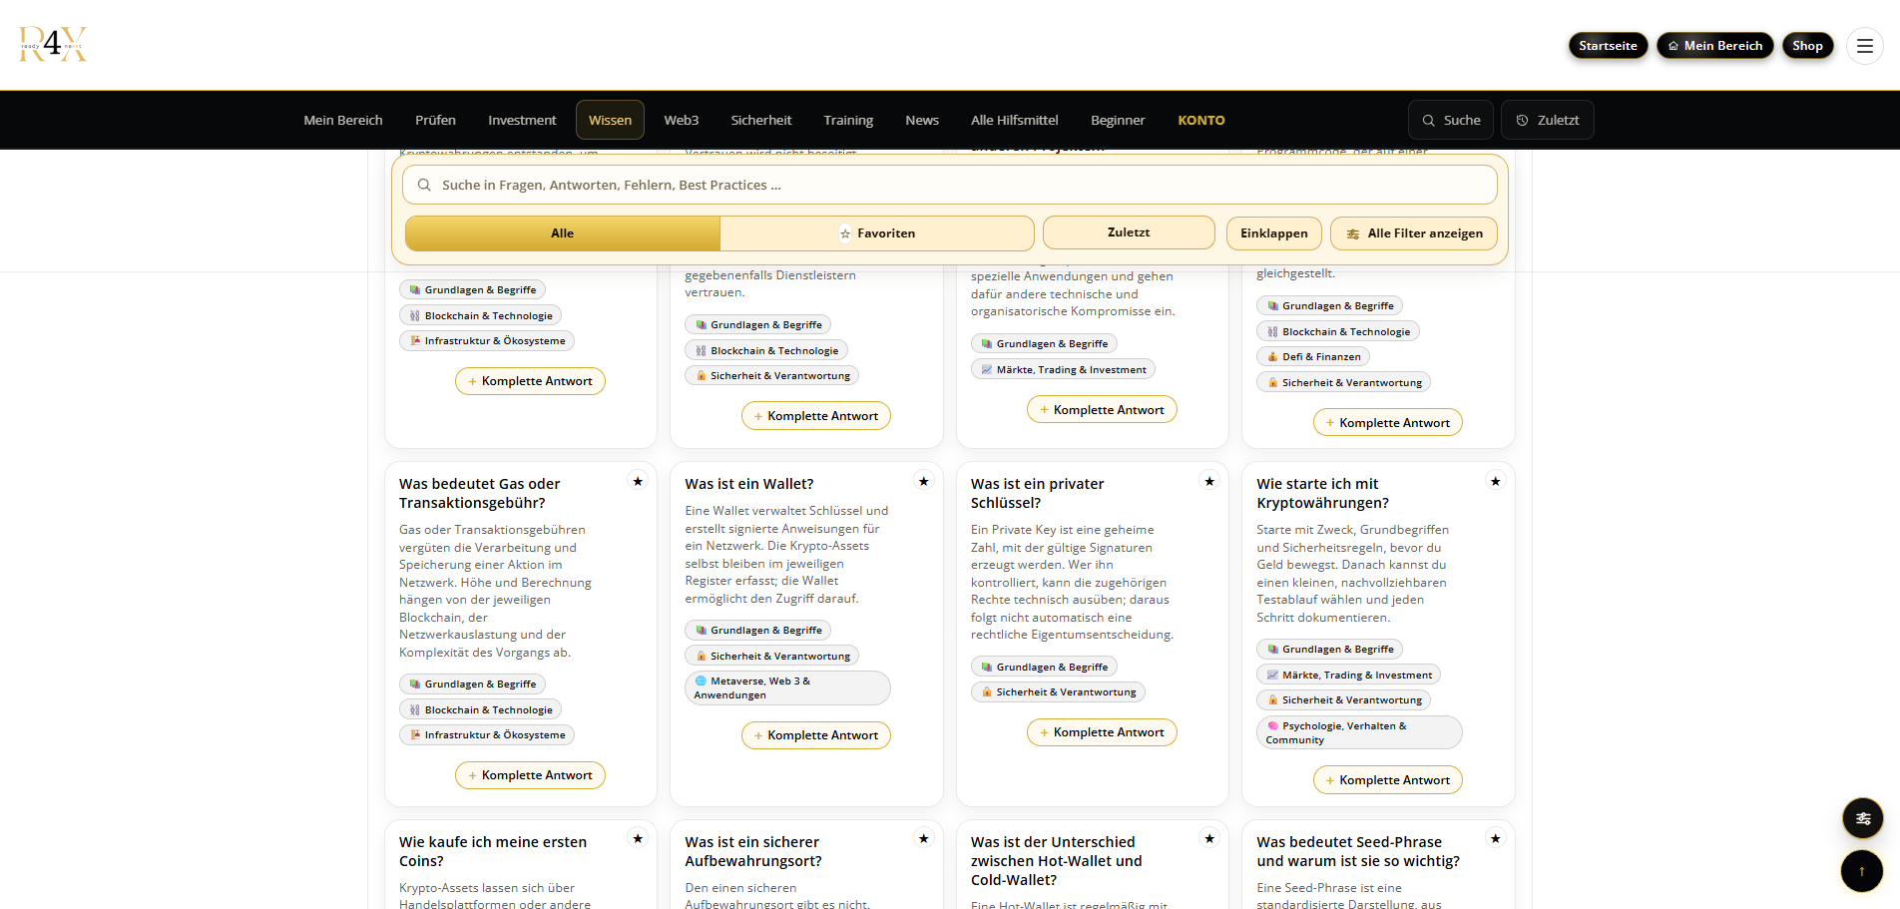Viewport: 1900px width, 909px height.
Task: Open the hamburger menu icon
Action: 1864,46
